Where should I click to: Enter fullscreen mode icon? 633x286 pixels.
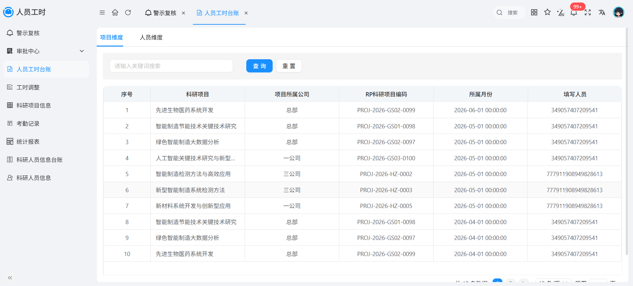click(x=588, y=13)
